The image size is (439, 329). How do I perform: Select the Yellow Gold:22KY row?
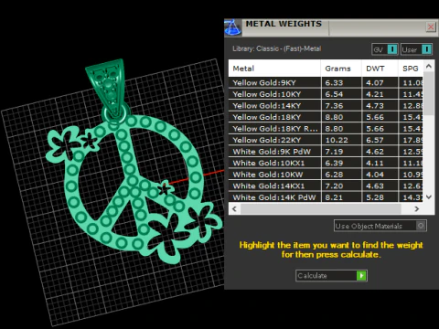pos(326,140)
